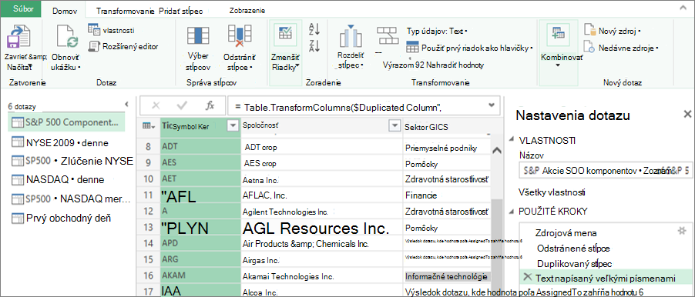Sort ascending A to Z

point(314,30)
